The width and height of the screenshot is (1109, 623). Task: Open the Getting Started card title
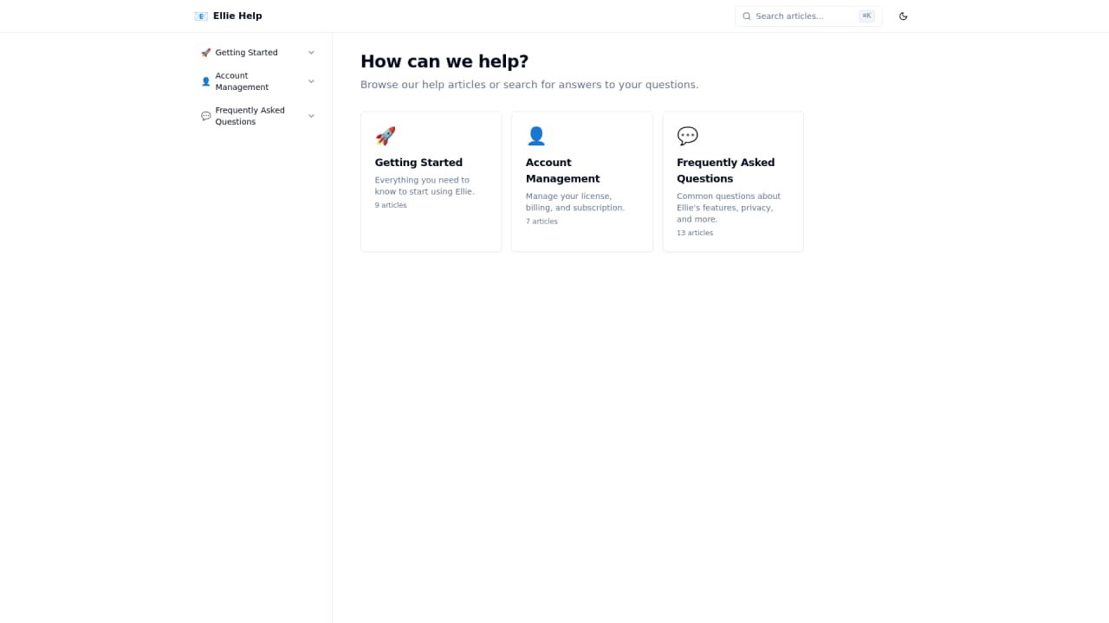(x=418, y=163)
